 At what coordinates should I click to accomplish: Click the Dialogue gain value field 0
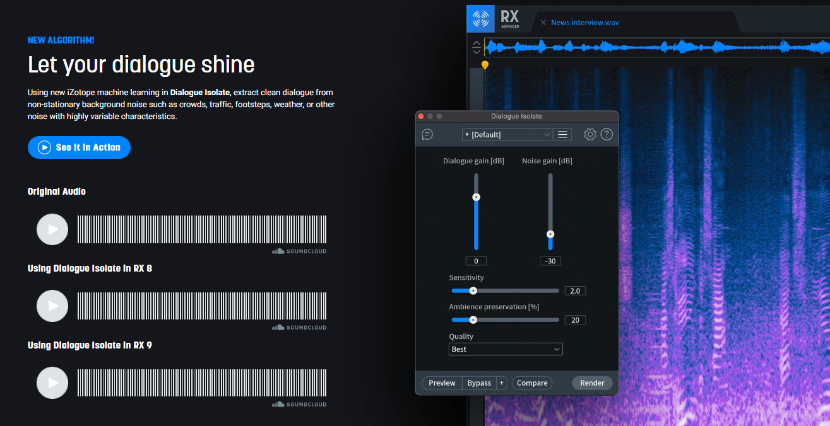[477, 261]
